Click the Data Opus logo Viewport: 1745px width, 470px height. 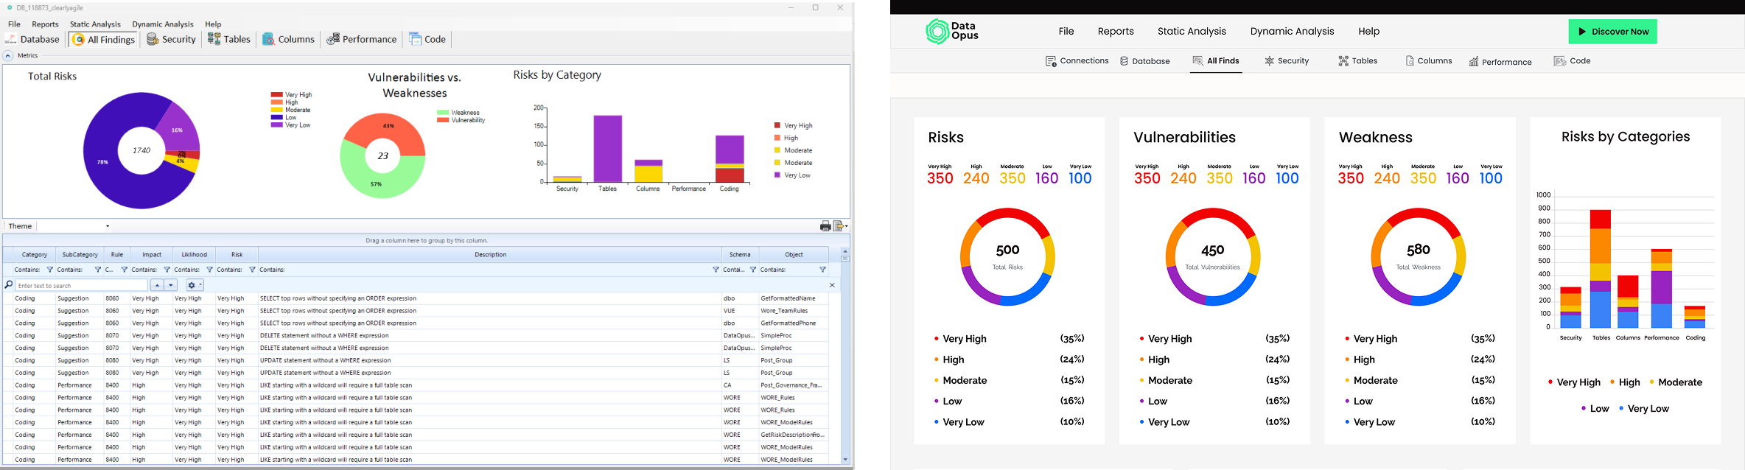(952, 31)
